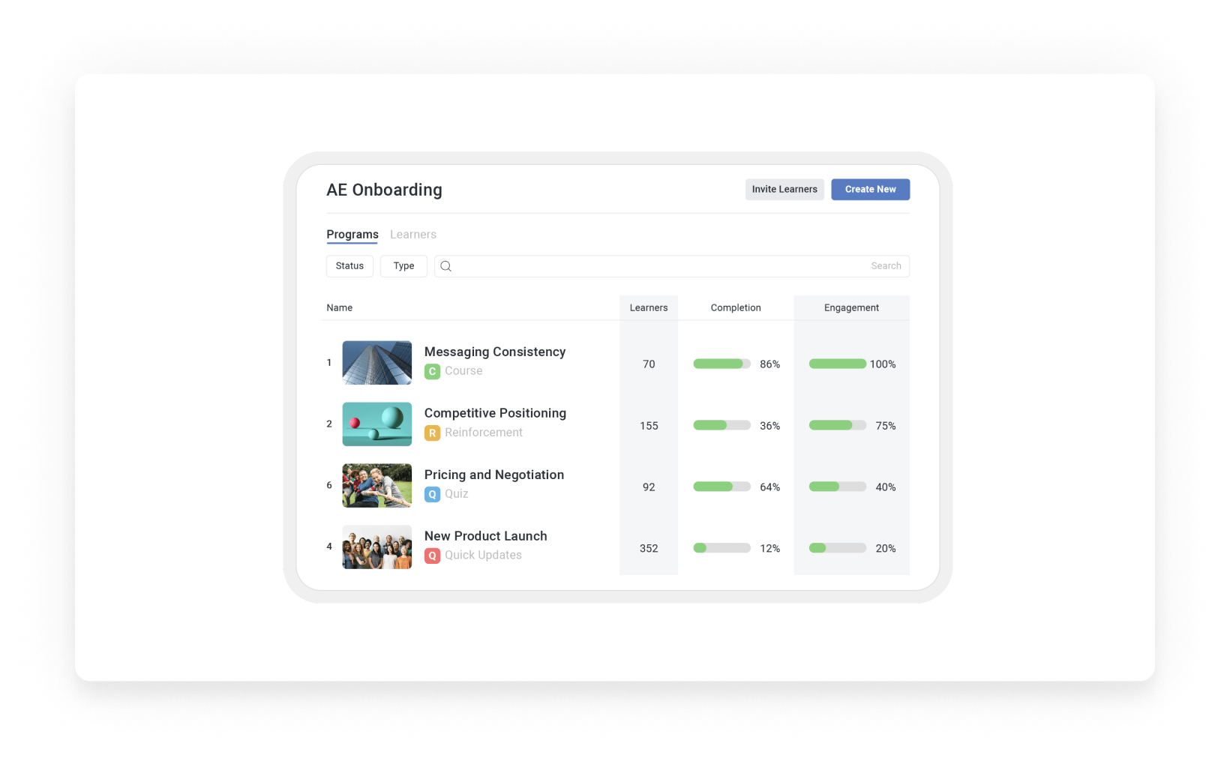
Task: Click the 20% engagement value
Action: click(886, 549)
